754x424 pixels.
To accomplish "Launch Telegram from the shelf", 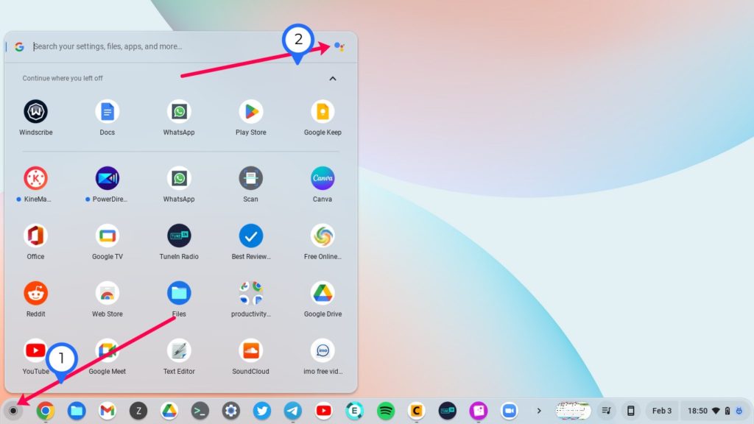I will [x=293, y=411].
